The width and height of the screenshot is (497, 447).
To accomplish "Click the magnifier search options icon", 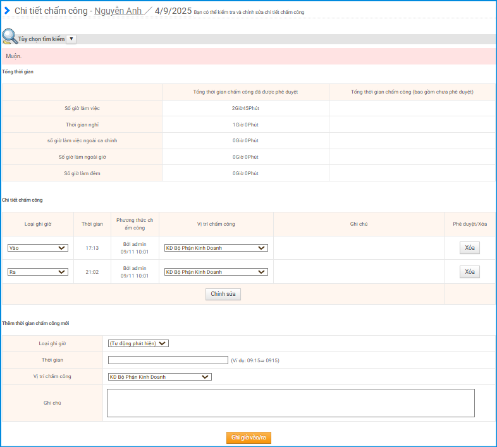I will tap(9, 37).
